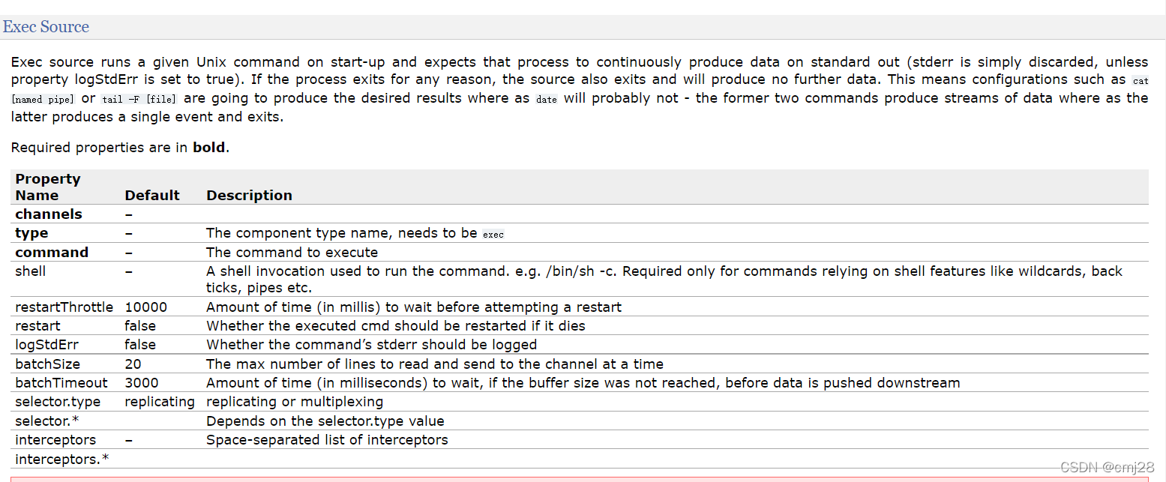Click the Default column header
The width and height of the screenshot is (1166, 482).
(152, 196)
